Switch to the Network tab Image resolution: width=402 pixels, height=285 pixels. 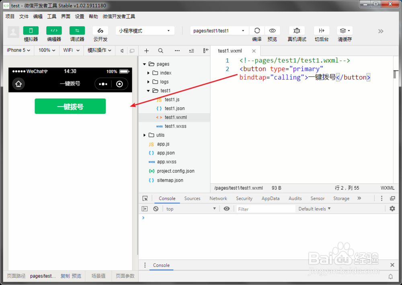point(218,198)
